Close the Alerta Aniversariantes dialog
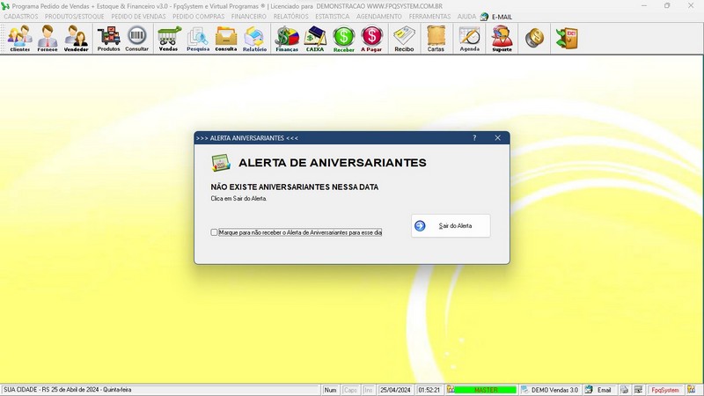The image size is (704, 396). coord(497,138)
